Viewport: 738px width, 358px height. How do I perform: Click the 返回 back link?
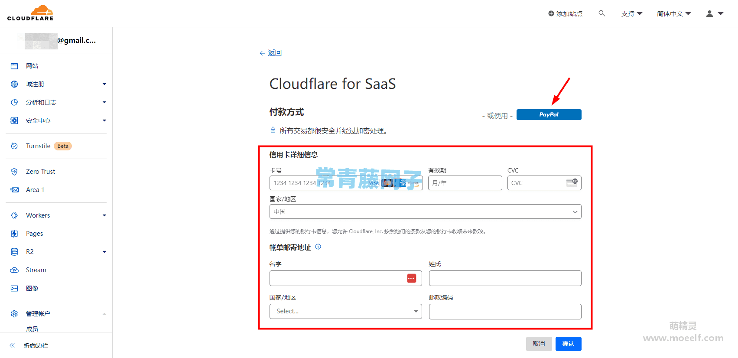point(271,53)
